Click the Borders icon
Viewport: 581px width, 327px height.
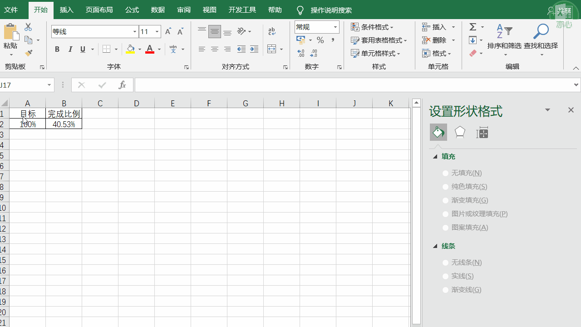106,49
